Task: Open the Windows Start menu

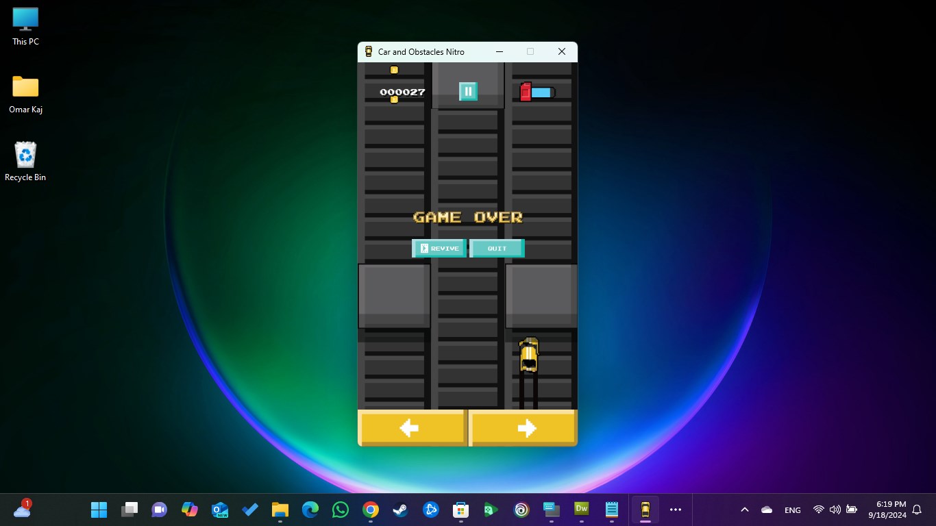Action: 99,510
